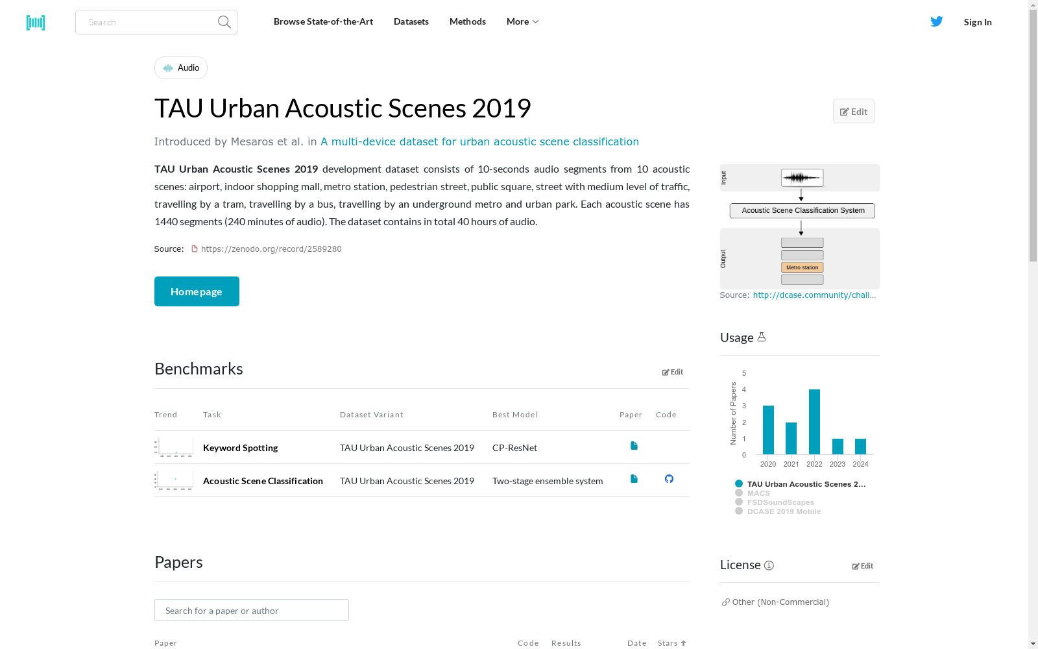Open the GitHub code icon for Two-stage ensemble

(x=669, y=479)
